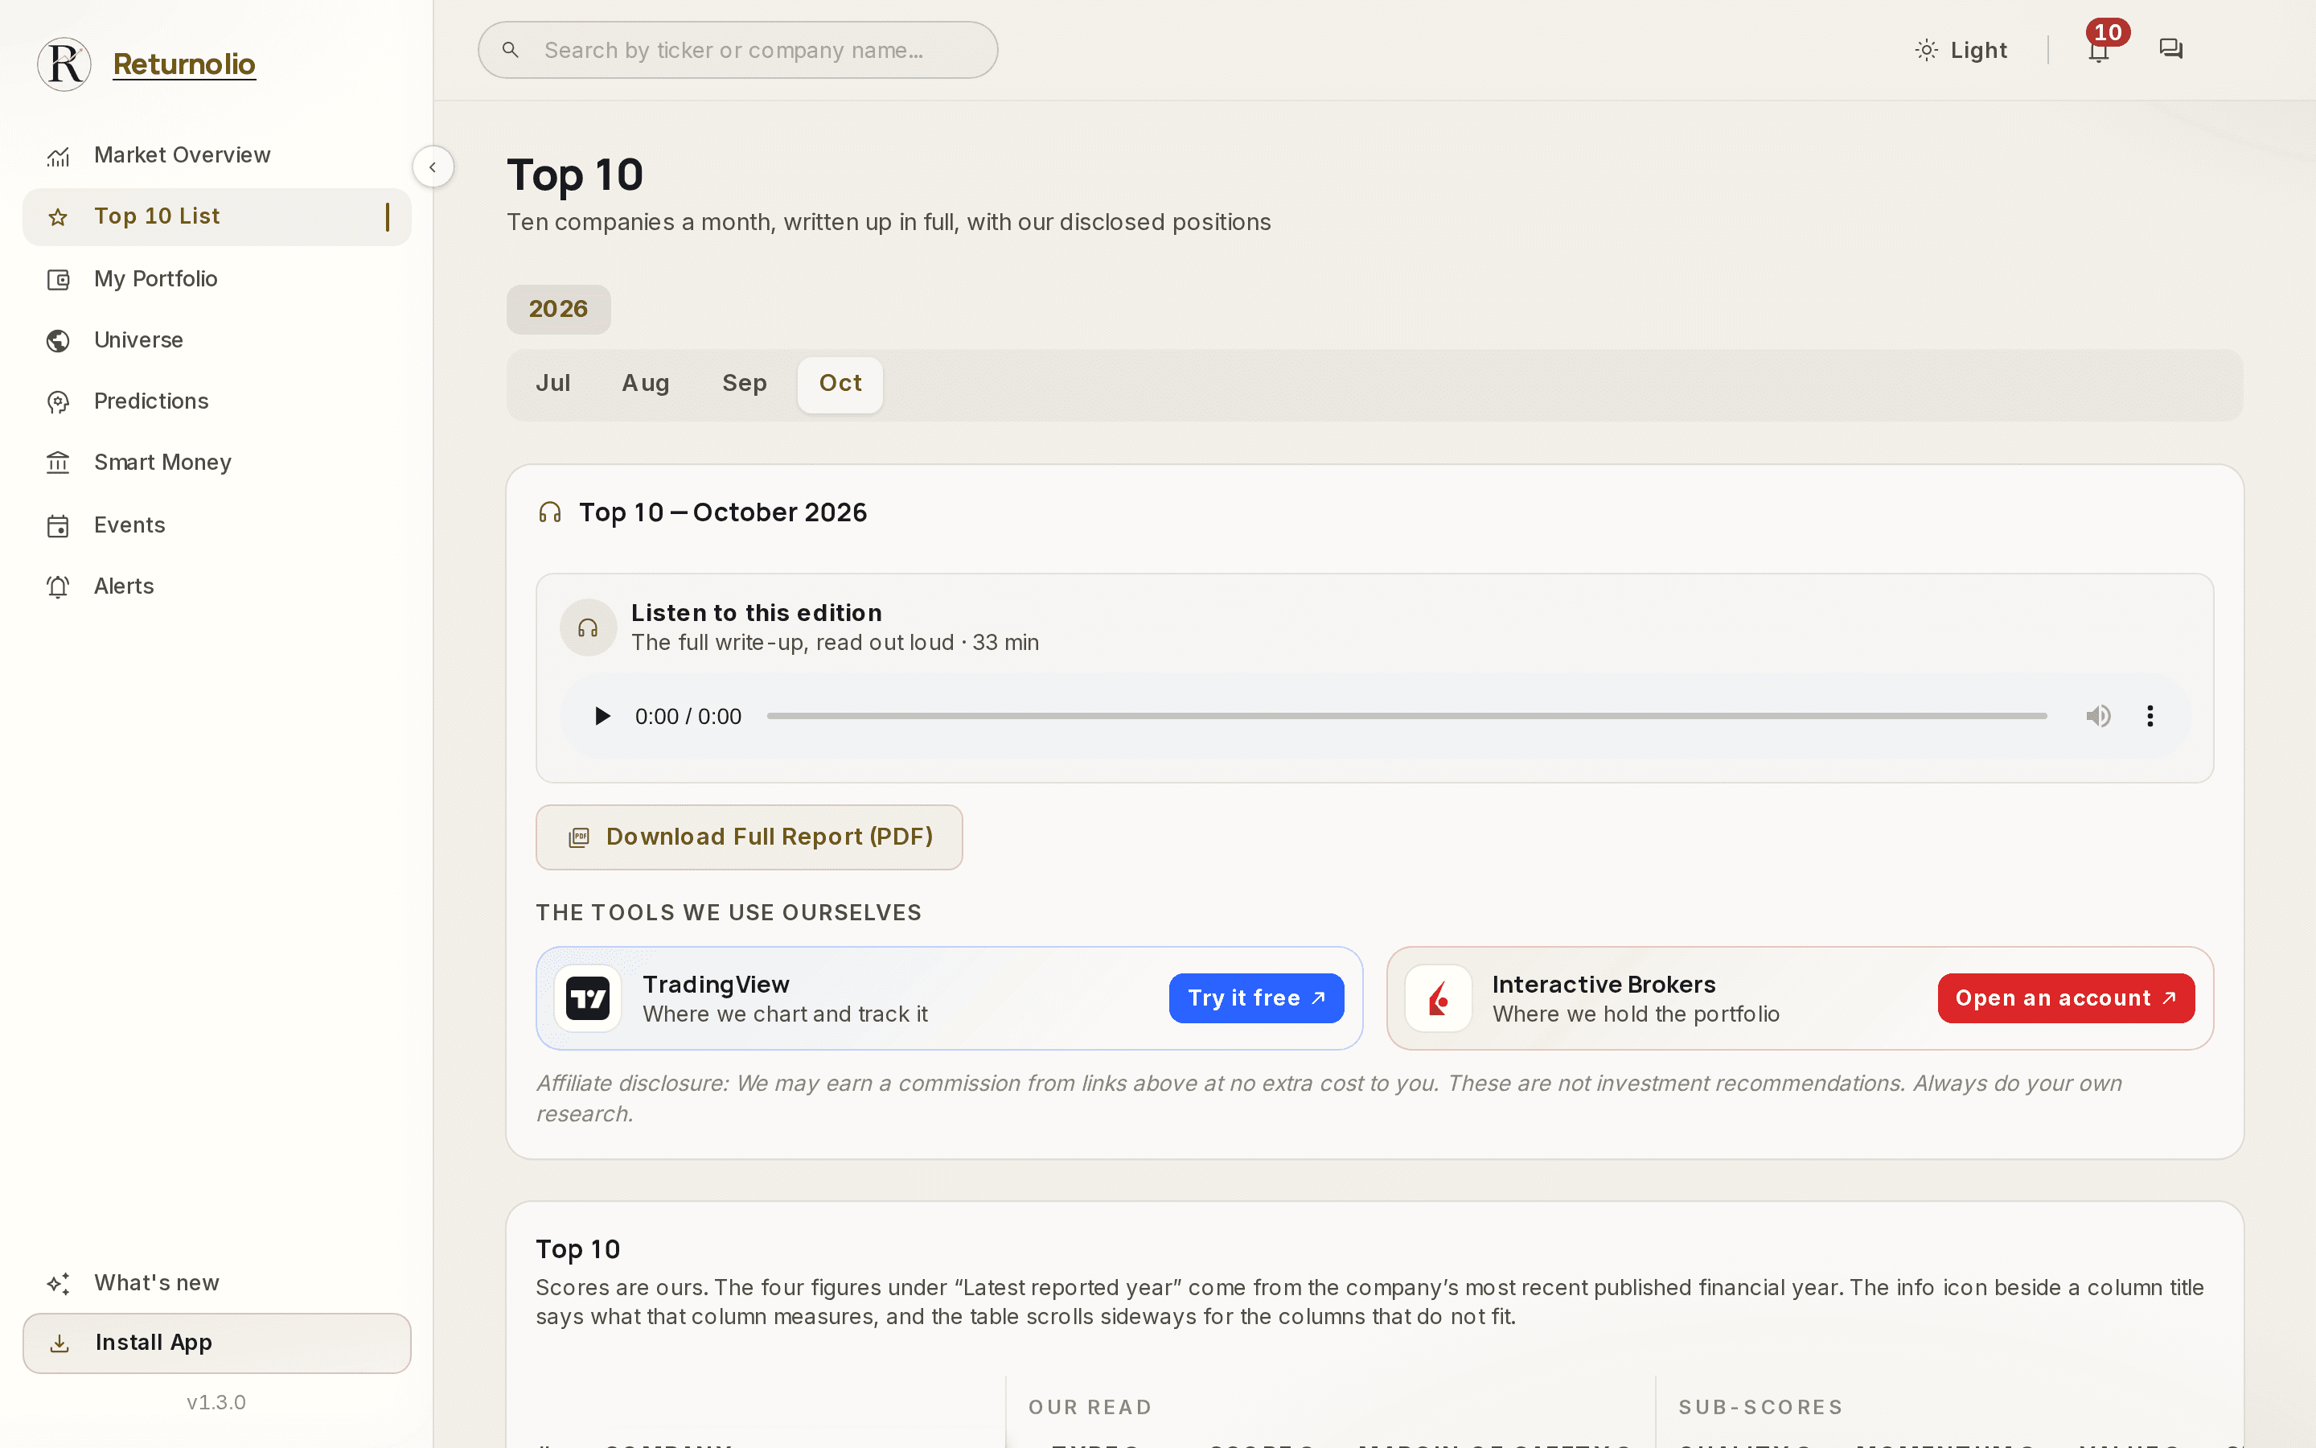Click the headphones icon beside Listen to this edition
2316x1448 pixels.
pos(588,627)
